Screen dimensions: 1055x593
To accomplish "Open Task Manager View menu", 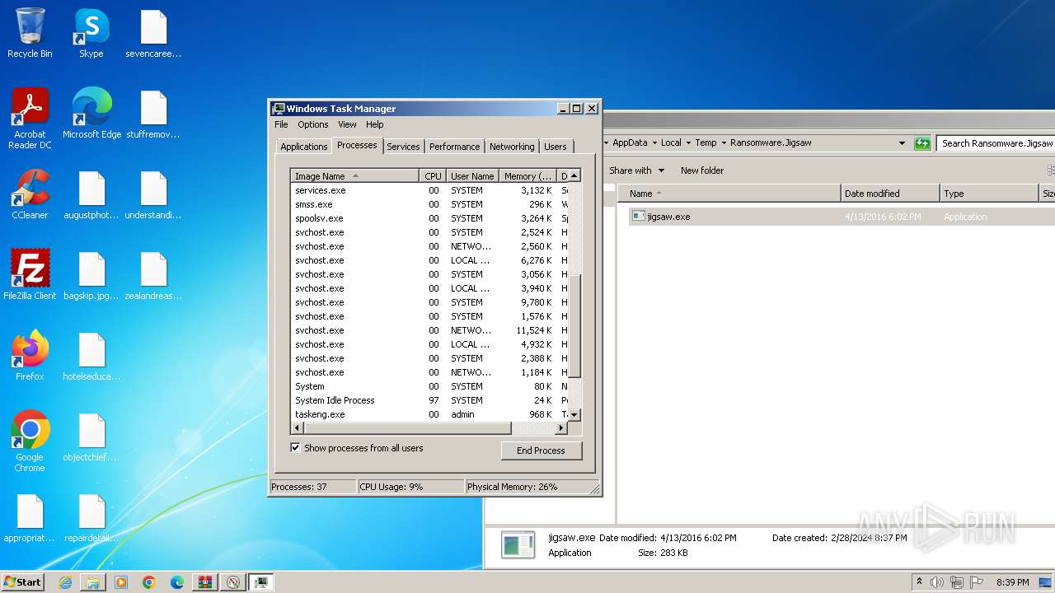I will pos(347,124).
